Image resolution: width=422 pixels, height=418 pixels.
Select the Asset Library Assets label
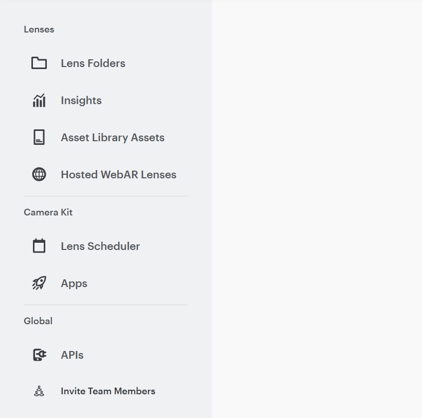point(113,138)
